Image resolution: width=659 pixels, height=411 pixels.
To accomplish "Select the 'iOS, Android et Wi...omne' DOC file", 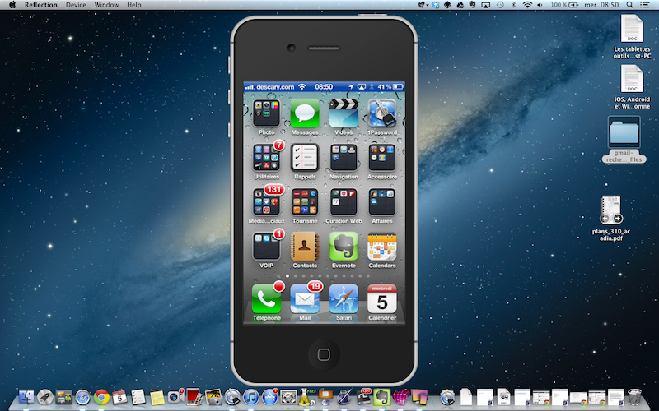I will click(632, 87).
